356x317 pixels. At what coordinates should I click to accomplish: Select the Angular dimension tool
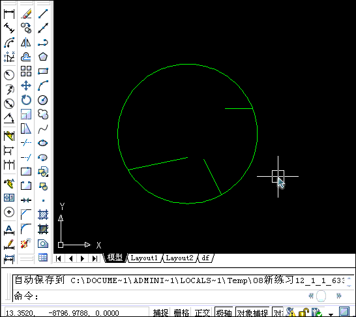9,117
